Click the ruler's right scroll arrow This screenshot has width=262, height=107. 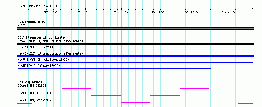pos(253,9)
